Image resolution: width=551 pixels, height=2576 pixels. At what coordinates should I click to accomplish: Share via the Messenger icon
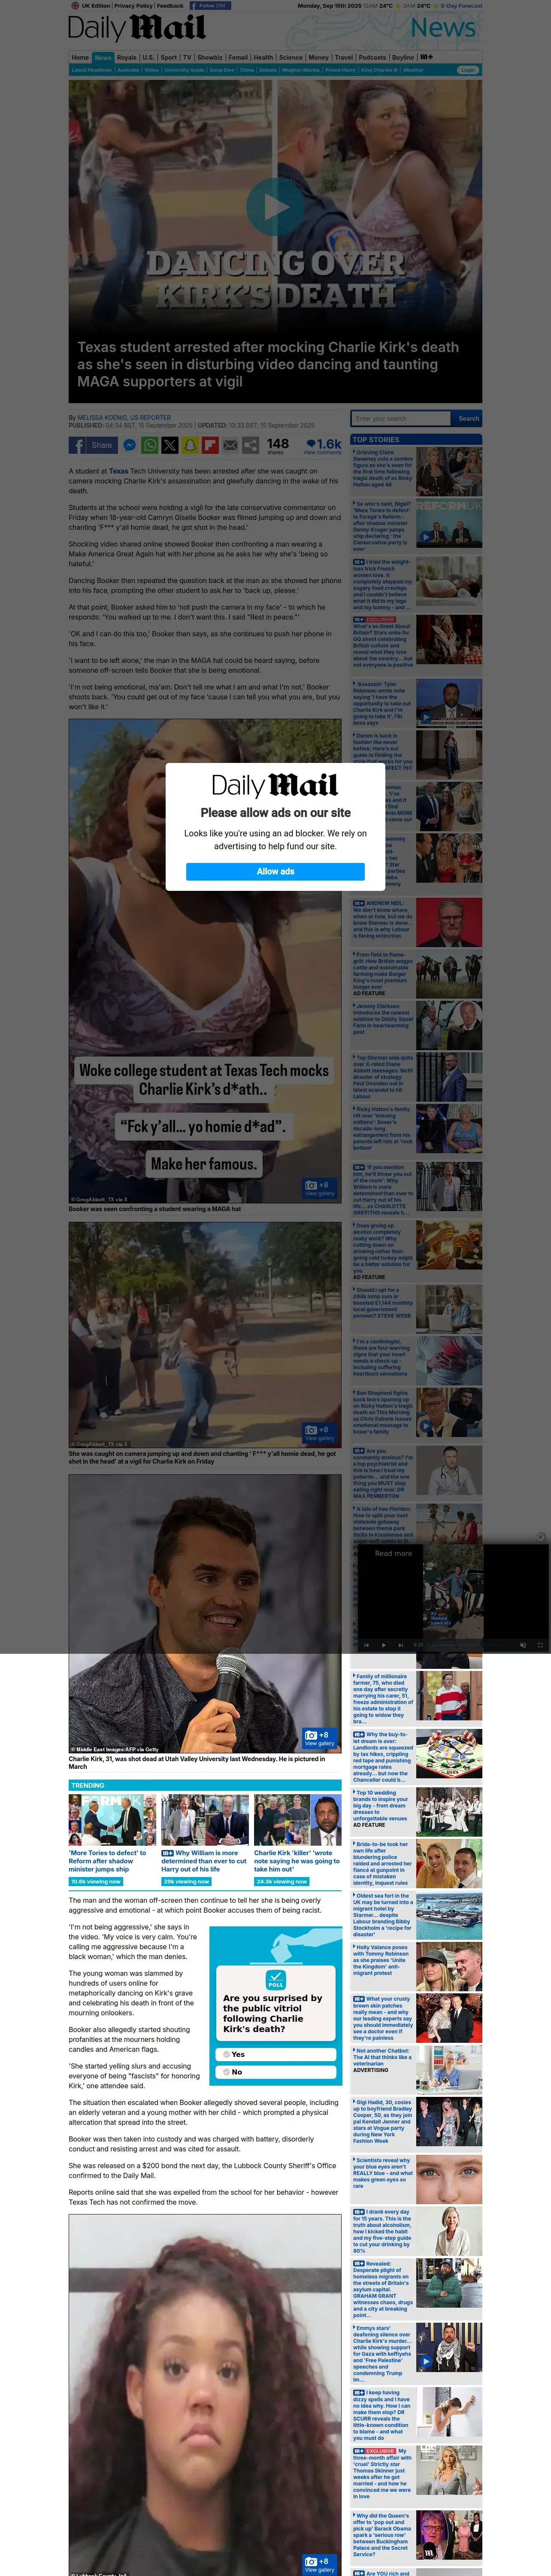coord(129,445)
